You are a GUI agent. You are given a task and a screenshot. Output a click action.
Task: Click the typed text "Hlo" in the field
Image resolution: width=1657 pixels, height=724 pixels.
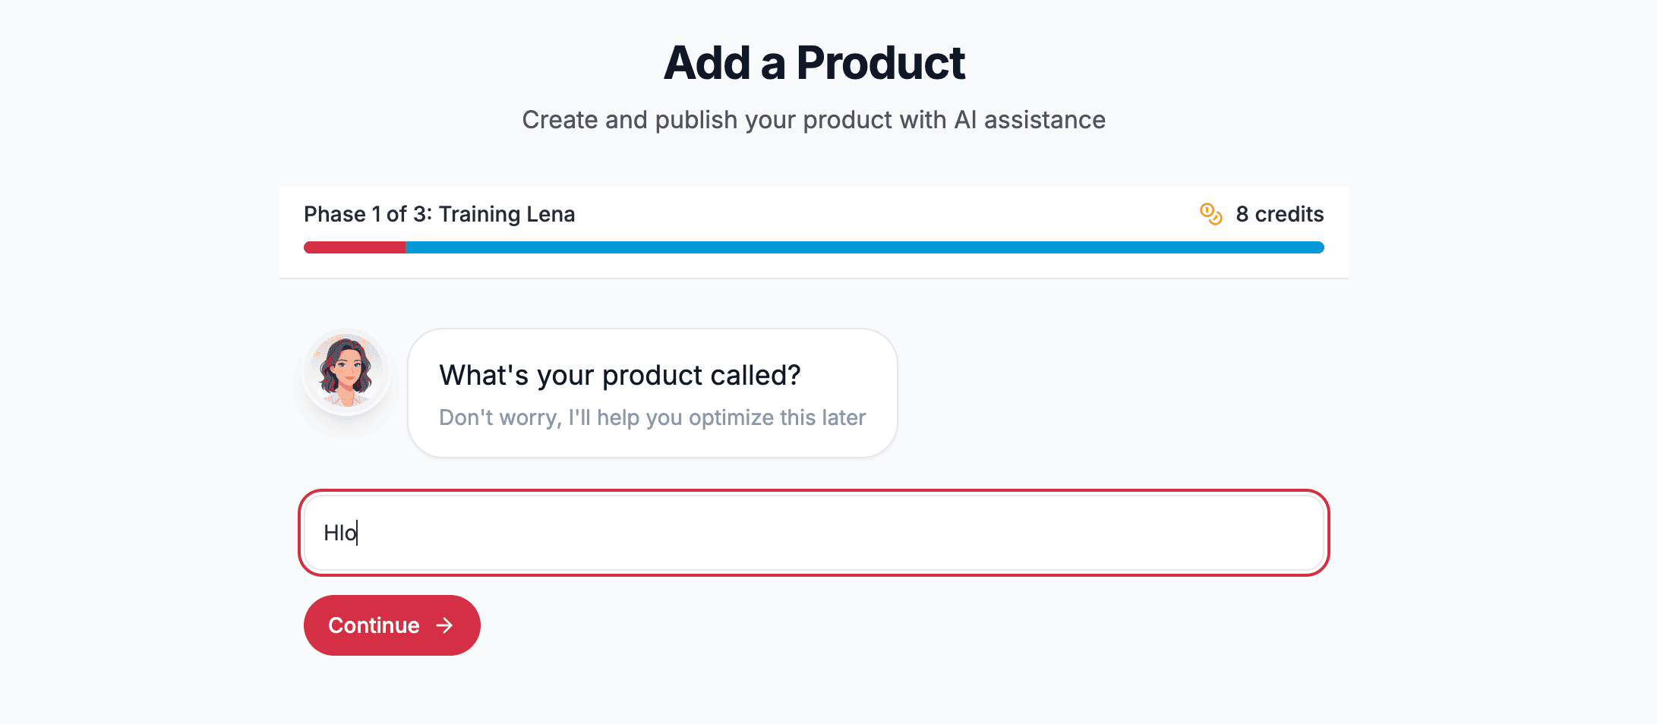click(x=339, y=533)
